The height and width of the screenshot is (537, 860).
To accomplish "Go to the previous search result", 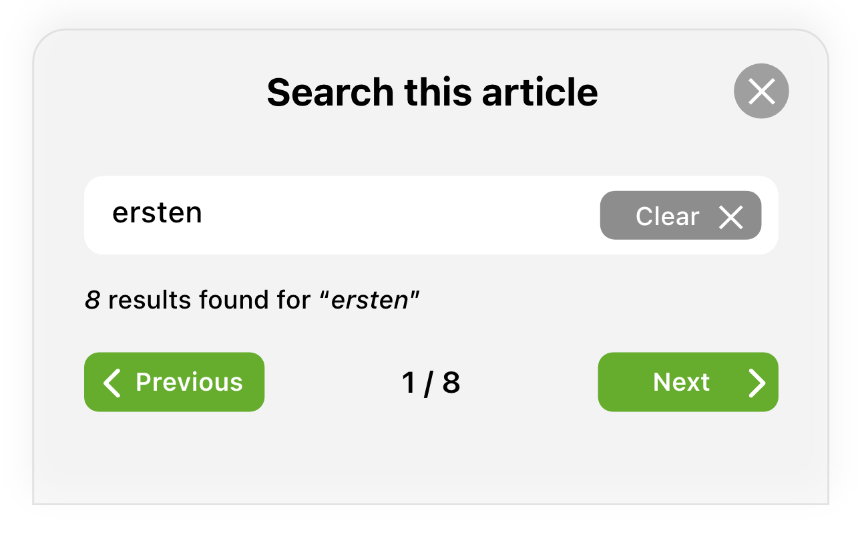I will tap(174, 382).
